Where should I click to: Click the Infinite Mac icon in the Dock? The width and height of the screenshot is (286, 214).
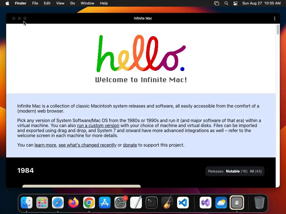point(237,203)
